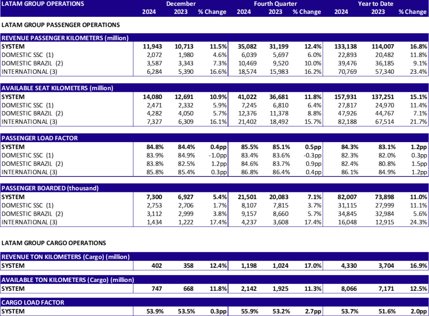
Task: Select the value 31,199
Action: [279, 47]
